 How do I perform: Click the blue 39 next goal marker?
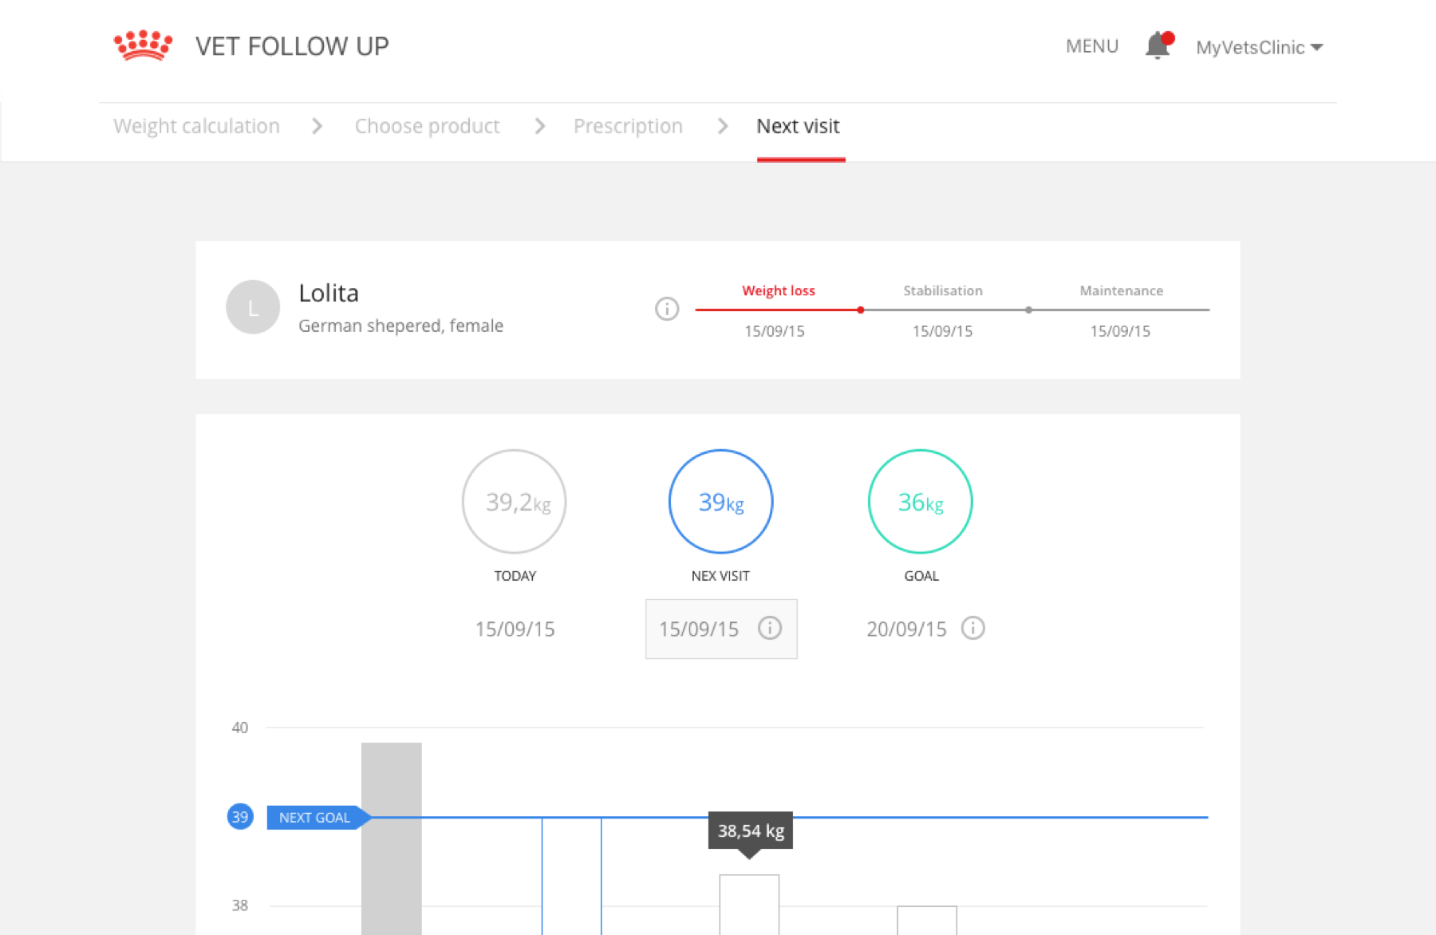point(240,817)
